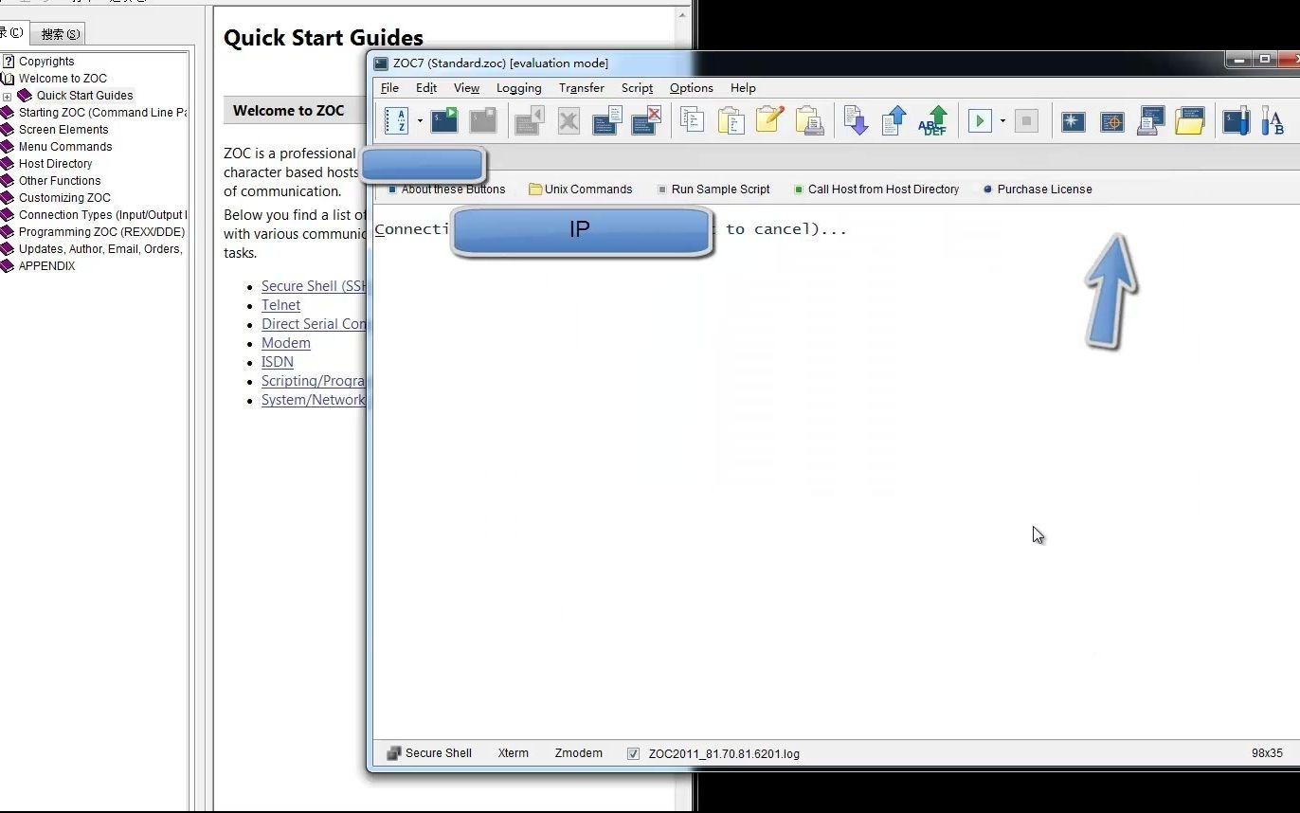The width and height of the screenshot is (1300, 813).
Task: Expand Quick Start Guides tree node in help
Action: coord(7,96)
